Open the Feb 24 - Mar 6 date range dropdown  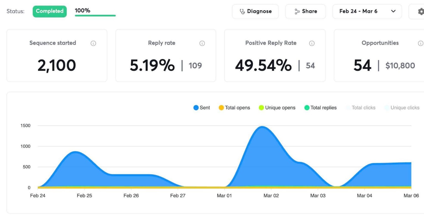tap(367, 12)
